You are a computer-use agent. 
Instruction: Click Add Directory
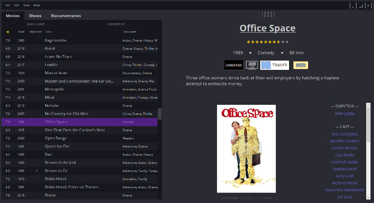(116, 24)
